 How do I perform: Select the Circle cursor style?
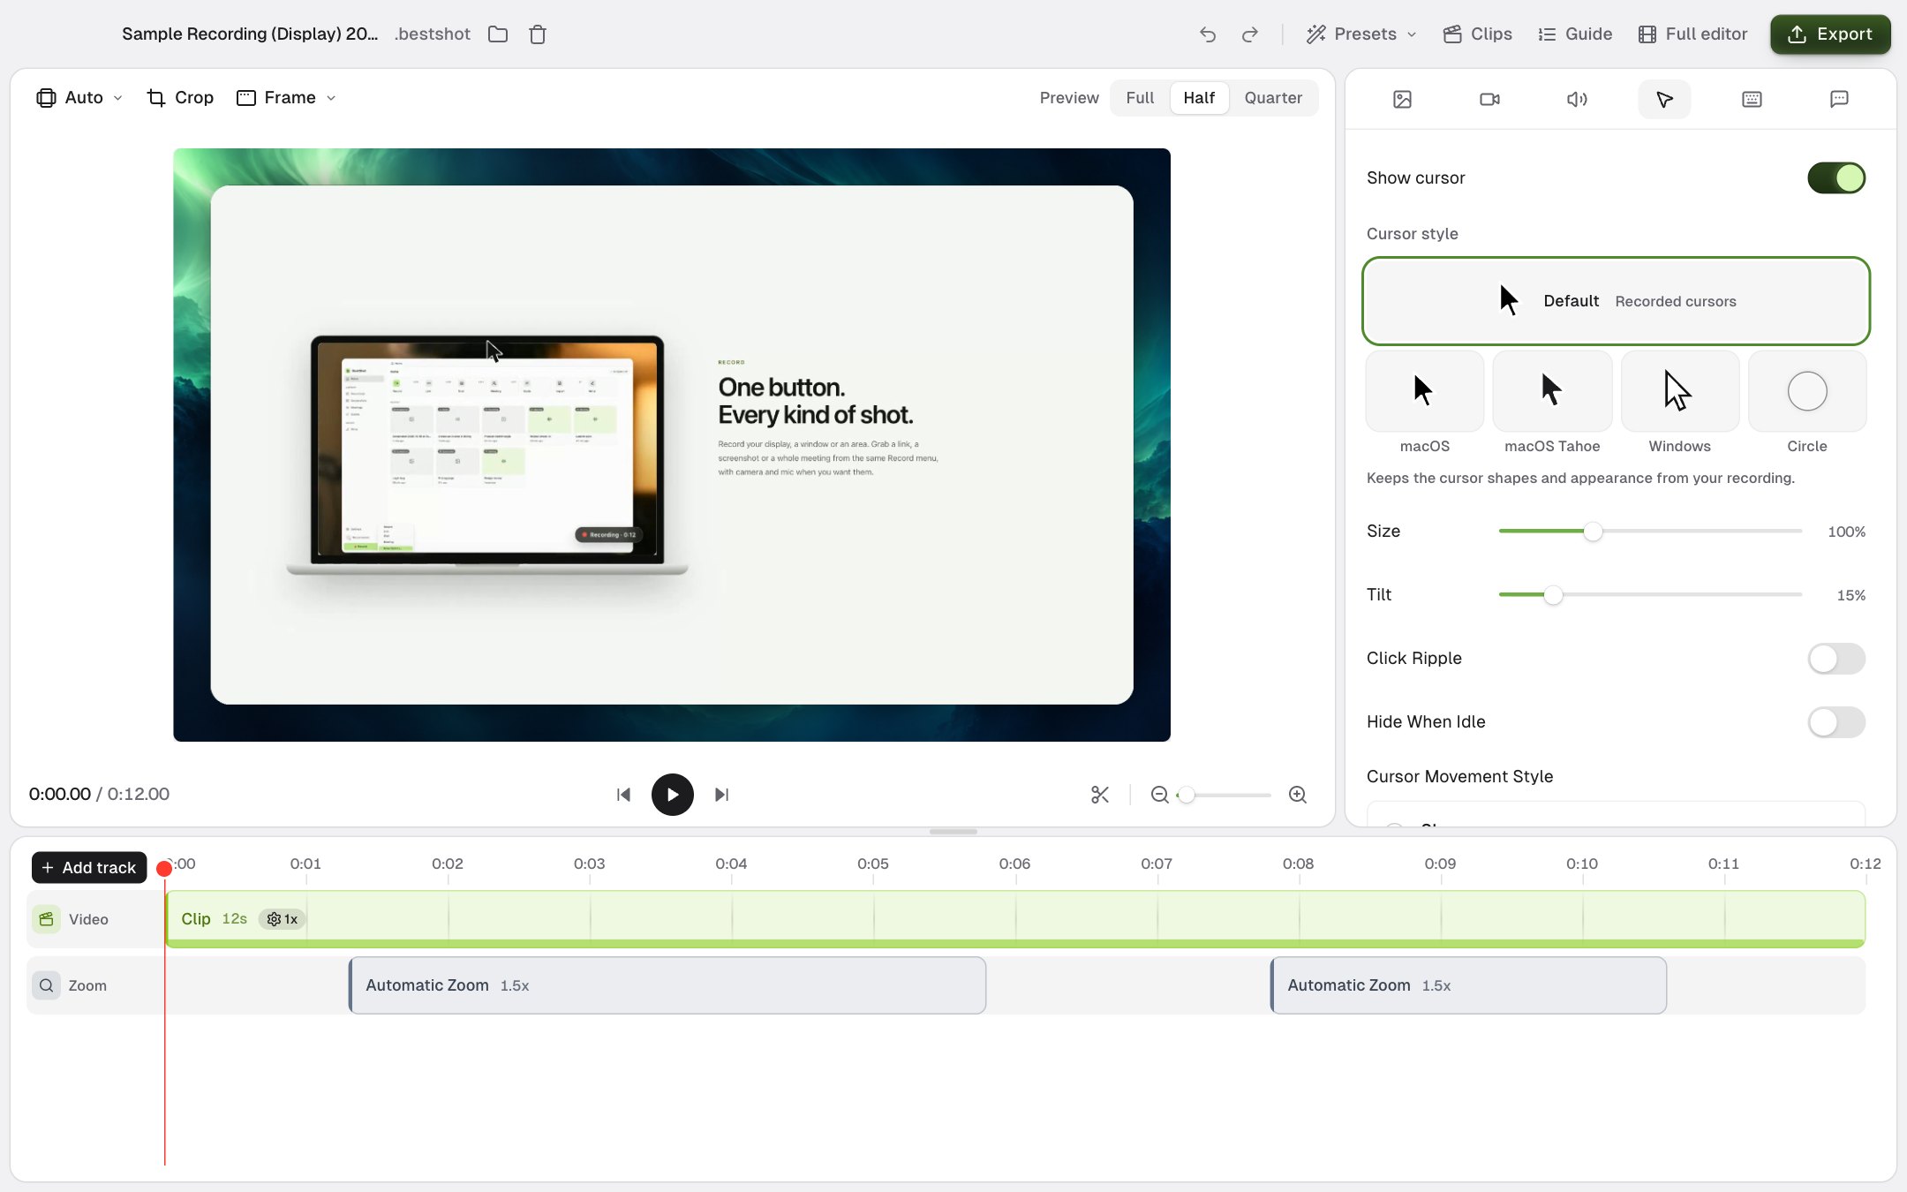point(1807,391)
